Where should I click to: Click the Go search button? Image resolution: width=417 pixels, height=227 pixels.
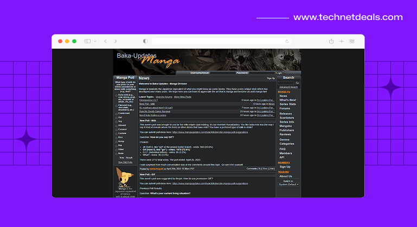[x=297, y=83]
